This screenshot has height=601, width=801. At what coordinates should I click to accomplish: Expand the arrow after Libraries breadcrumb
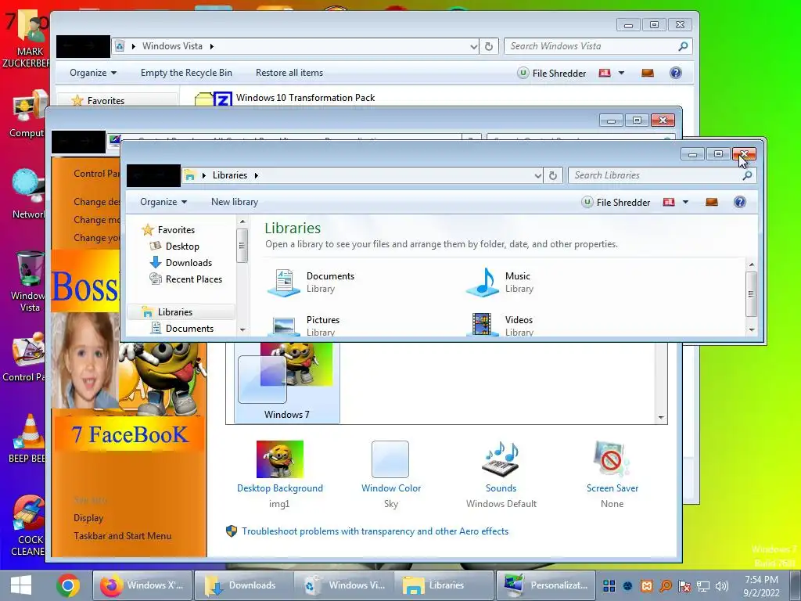point(257,175)
